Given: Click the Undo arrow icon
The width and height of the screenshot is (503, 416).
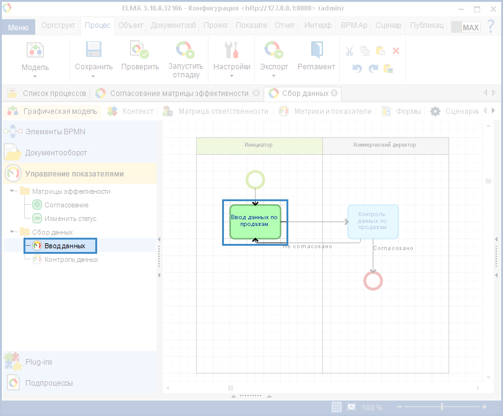Looking at the screenshot, I should pyautogui.click(x=357, y=68).
